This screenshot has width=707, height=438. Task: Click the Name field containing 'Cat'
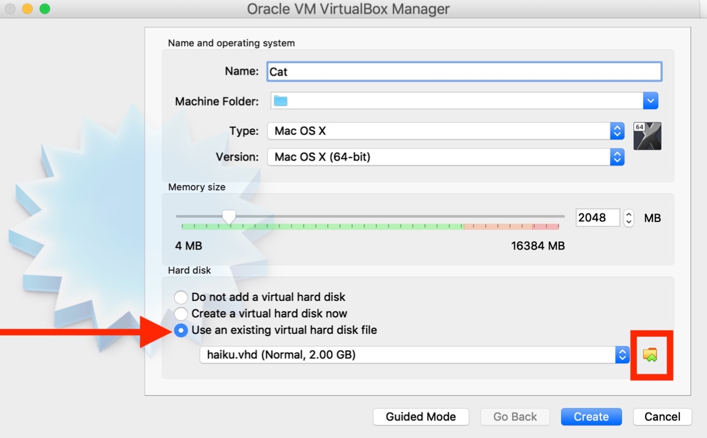(464, 71)
